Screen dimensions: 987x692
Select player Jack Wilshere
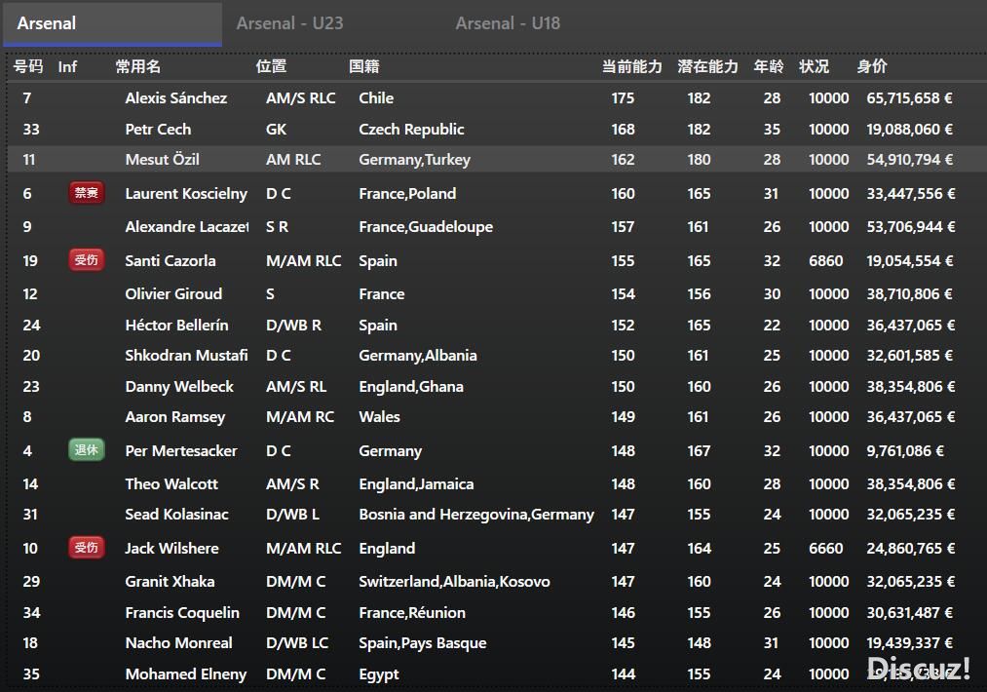point(171,549)
